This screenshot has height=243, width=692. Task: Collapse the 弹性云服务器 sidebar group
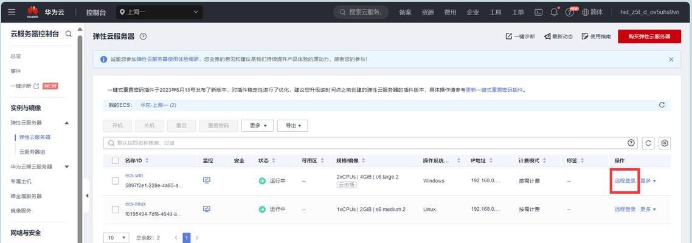67,123
